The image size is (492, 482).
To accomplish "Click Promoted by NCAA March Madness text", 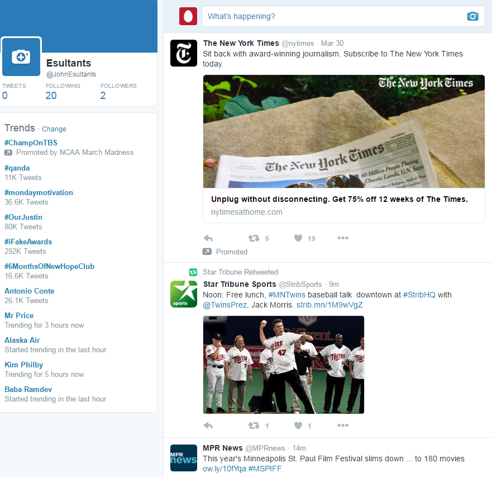I will pos(75,153).
